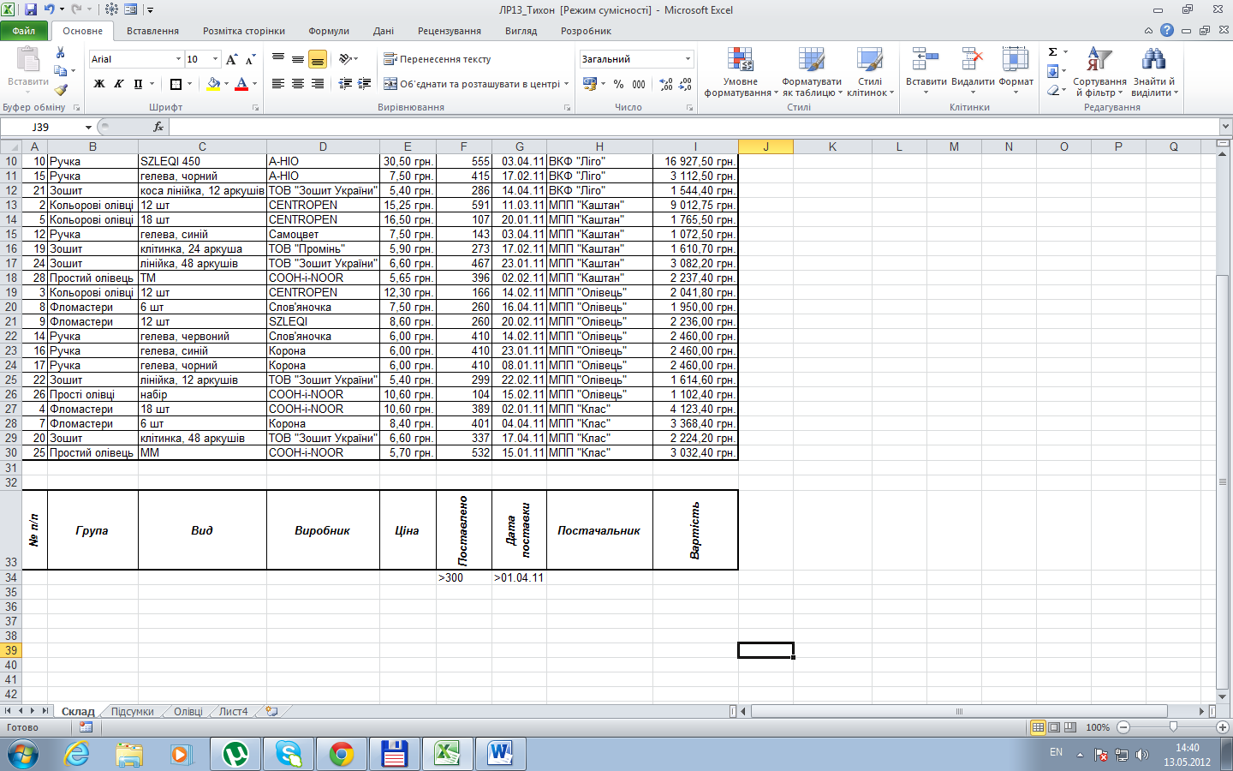Click the Increase font size icon
1233x771 pixels.
[231, 59]
